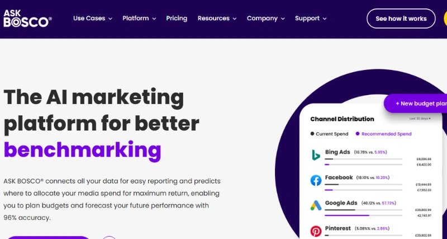Image resolution: width=447 pixels, height=239 pixels.
Task: Click the New budget plan button
Action: [x=419, y=104]
